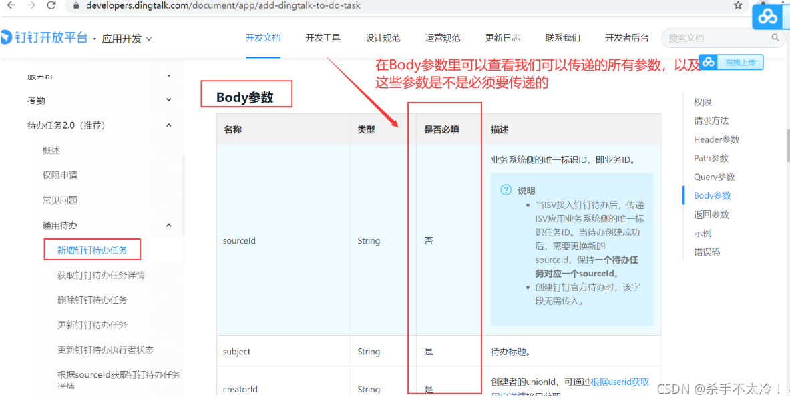Jump to 返回参数 in the page outline

click(x=711, y=214)
